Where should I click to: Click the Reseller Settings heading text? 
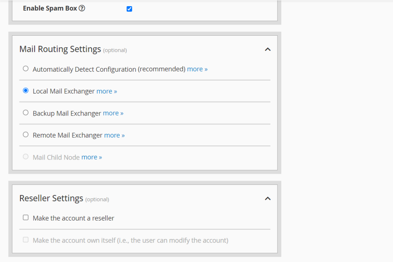click(x=51, y=198)
